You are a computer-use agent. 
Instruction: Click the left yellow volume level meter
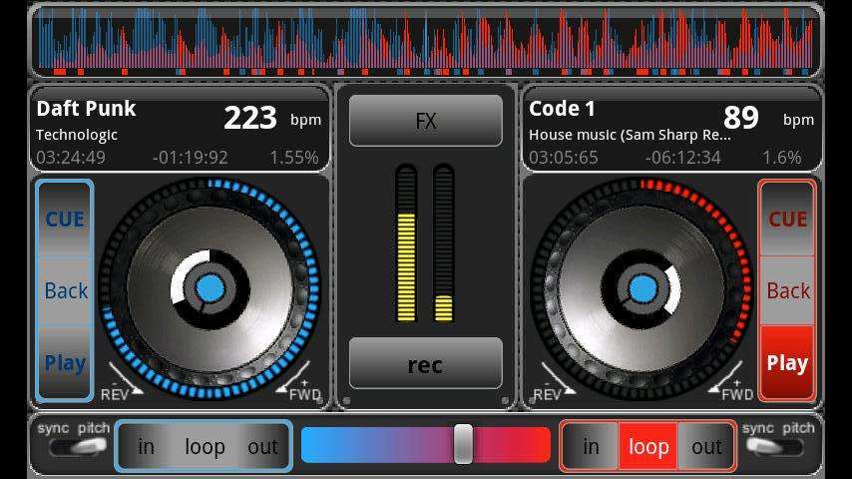point(406,243)
